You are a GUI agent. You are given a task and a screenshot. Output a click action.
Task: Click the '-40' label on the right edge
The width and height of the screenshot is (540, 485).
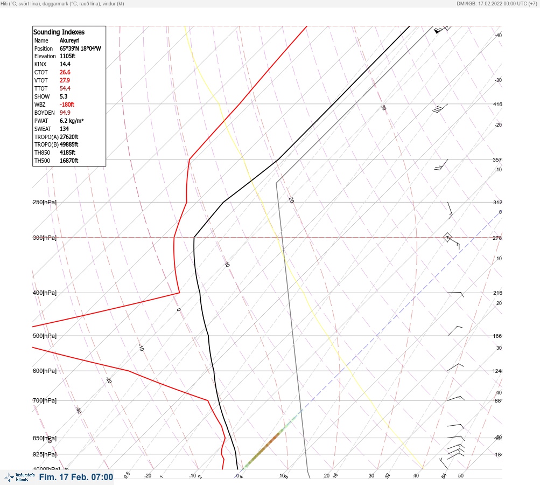(x=498, y=35)
